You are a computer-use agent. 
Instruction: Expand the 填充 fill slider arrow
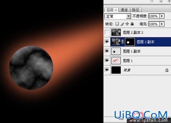coord(162,24)
